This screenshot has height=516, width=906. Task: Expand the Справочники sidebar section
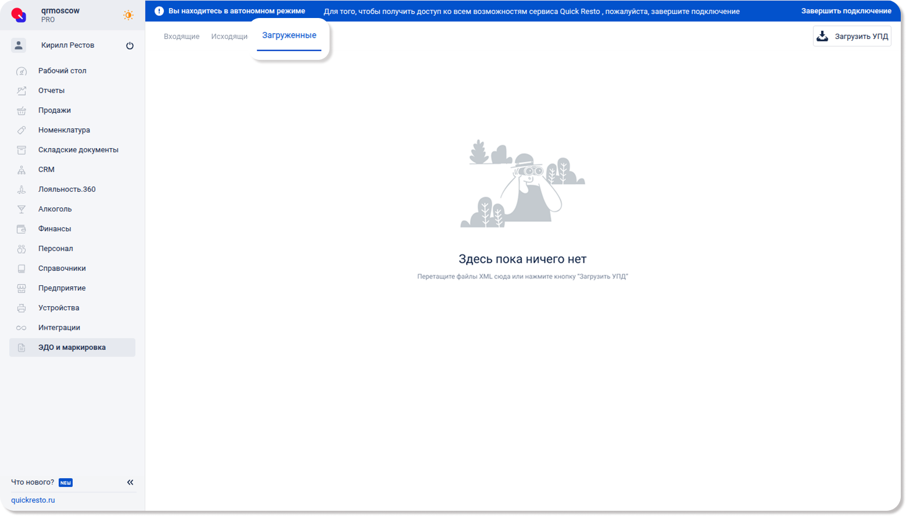pos(62,268)
